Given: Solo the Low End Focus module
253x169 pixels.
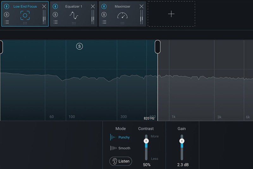Looking at the screenshot, I should [x=7, y=15].
